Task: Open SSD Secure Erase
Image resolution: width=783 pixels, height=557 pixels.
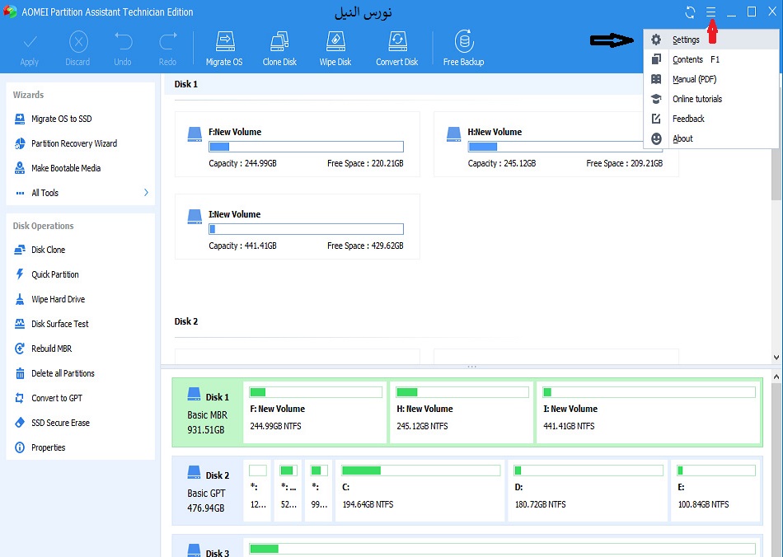Action: point(60,423)
